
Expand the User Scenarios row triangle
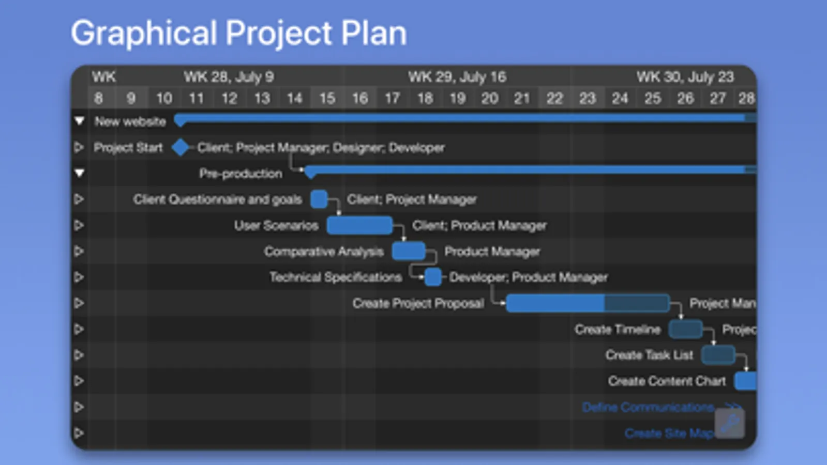(79, 225)
